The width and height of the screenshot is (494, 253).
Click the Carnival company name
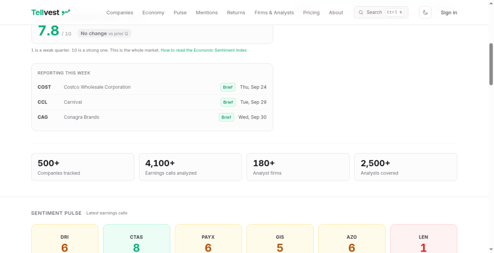[x=73, y=102]
